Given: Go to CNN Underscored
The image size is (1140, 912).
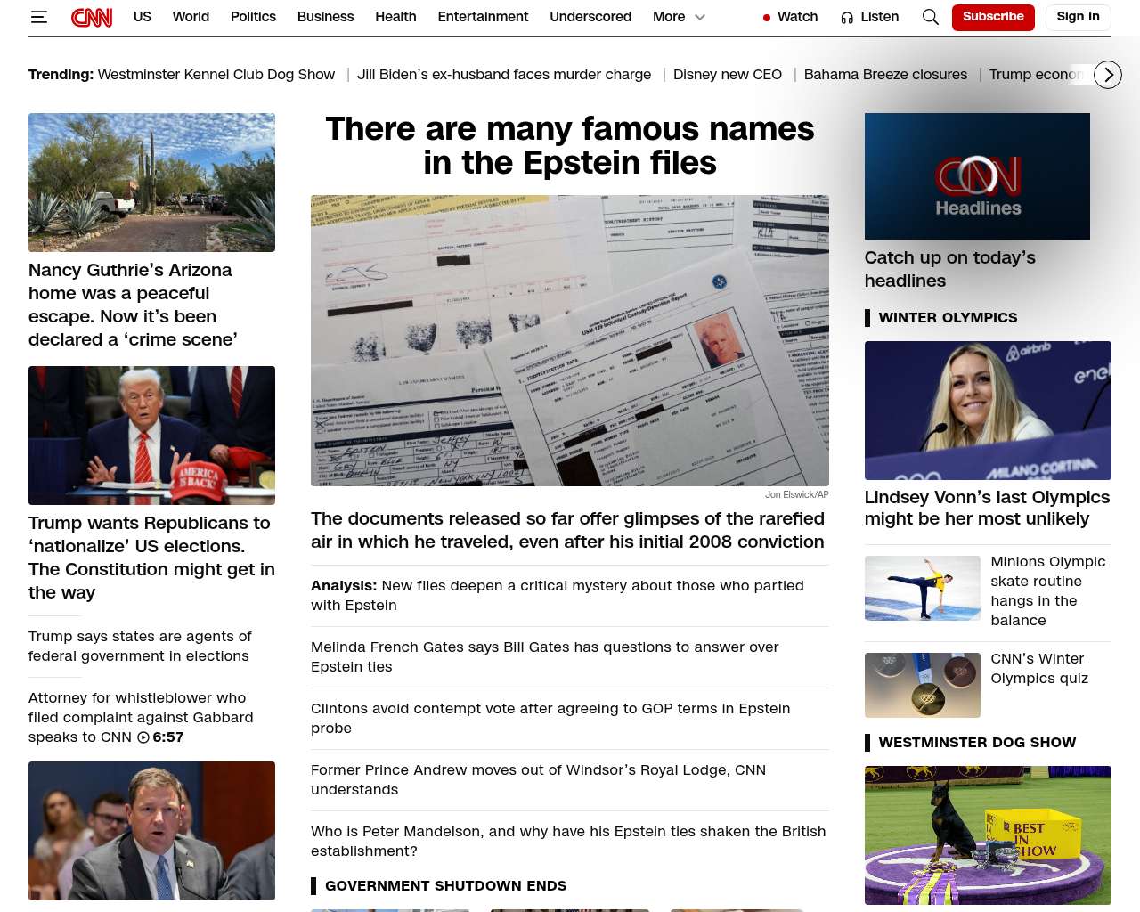Looking at the screenshot, I should [590, 17].
